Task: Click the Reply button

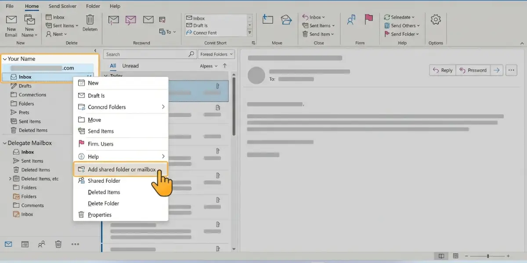Action: pos(443,70)
